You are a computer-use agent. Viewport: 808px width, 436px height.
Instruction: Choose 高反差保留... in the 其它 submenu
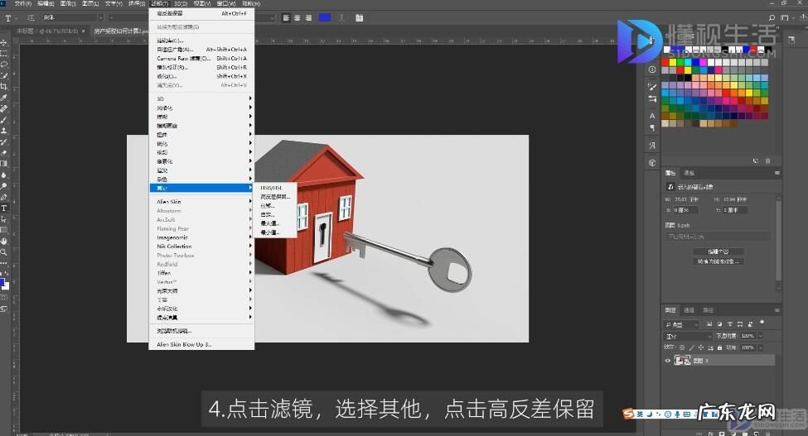pos(275,197)
